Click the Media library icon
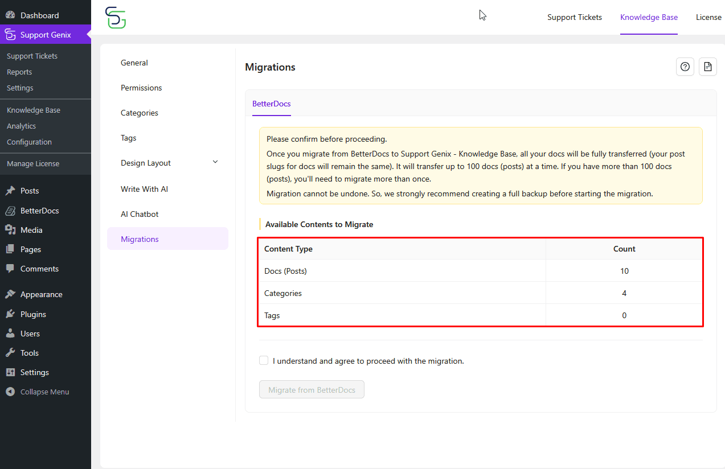The height and width of the screenshot is (469, 725). (x=10, y=230)
